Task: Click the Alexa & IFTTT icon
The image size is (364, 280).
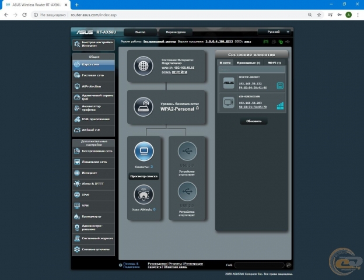Action: (x=77, y=184)
